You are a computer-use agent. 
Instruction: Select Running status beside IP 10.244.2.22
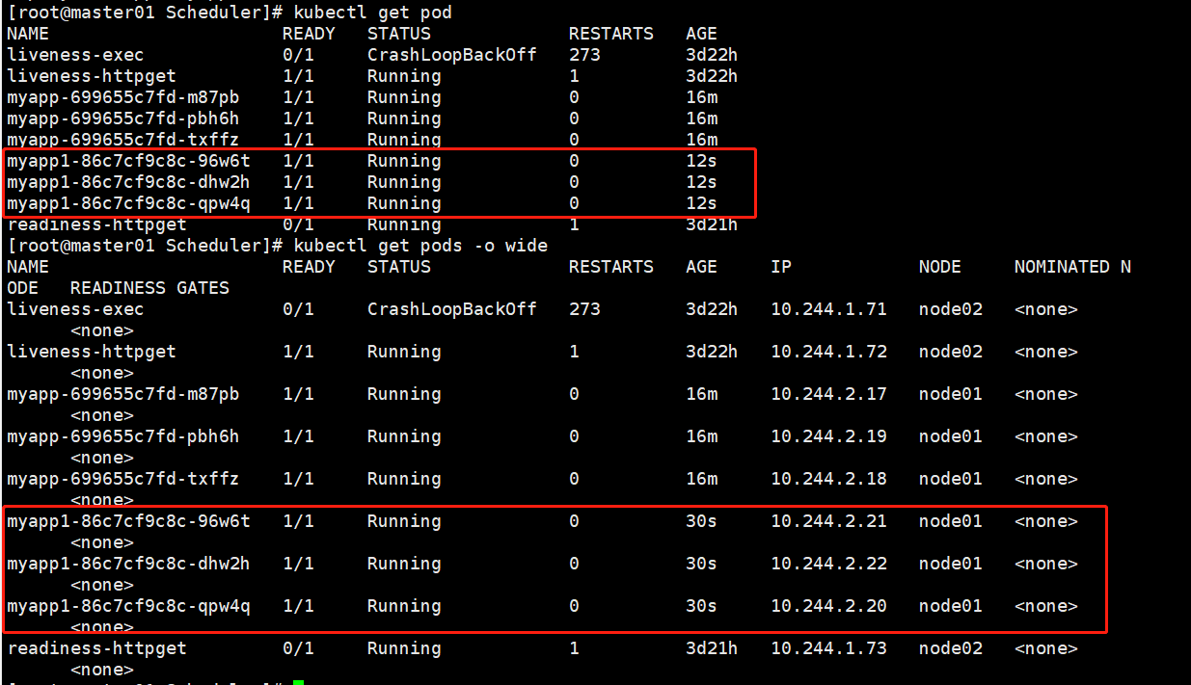[x=404, y=564]
